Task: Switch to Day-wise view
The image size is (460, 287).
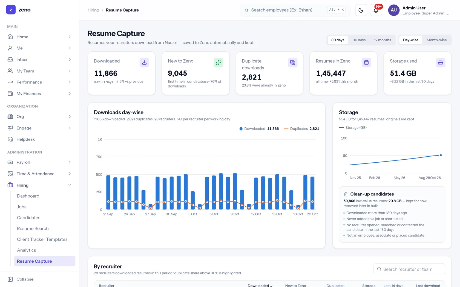Action: (410, 40)
